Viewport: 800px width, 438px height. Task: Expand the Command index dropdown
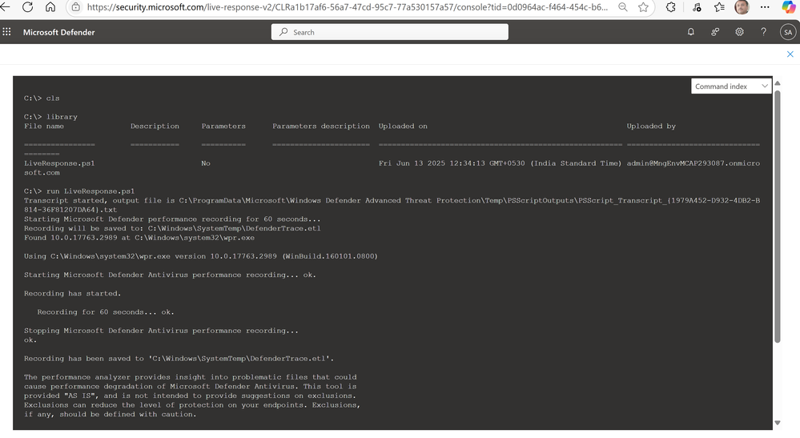pyautogui.click(x=731, y=86)
